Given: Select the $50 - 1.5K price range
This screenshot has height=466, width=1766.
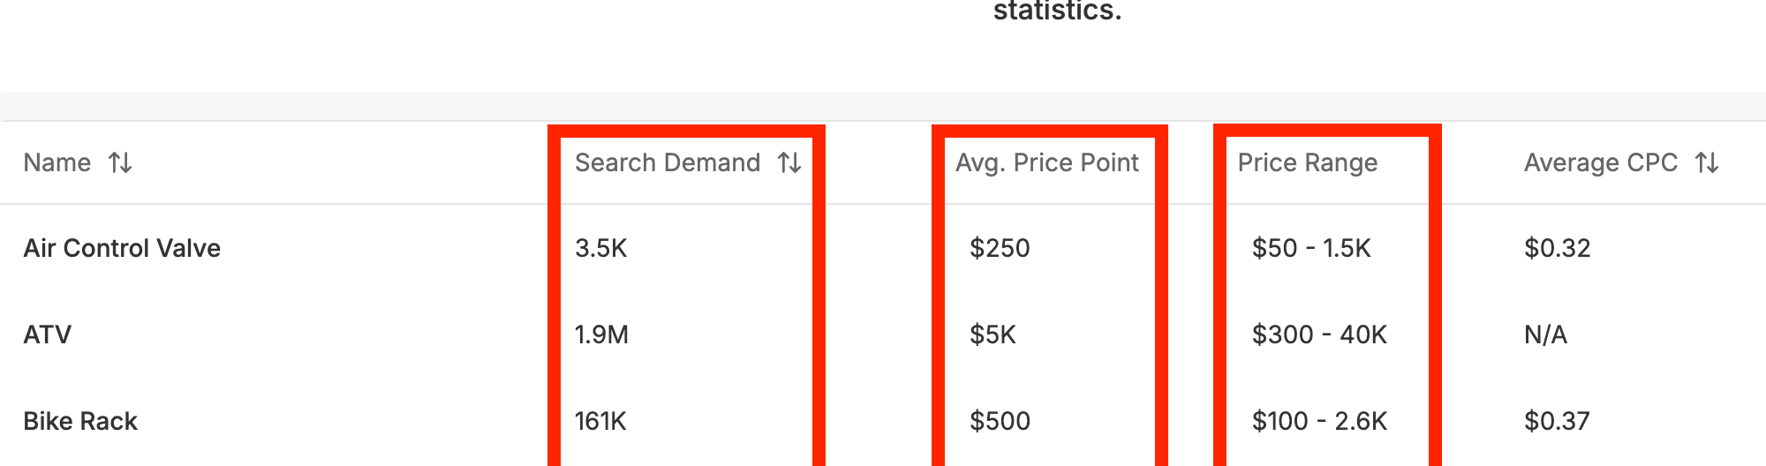Looking at the screenshot, I should pyautogui.click(x=1311, y=248).
